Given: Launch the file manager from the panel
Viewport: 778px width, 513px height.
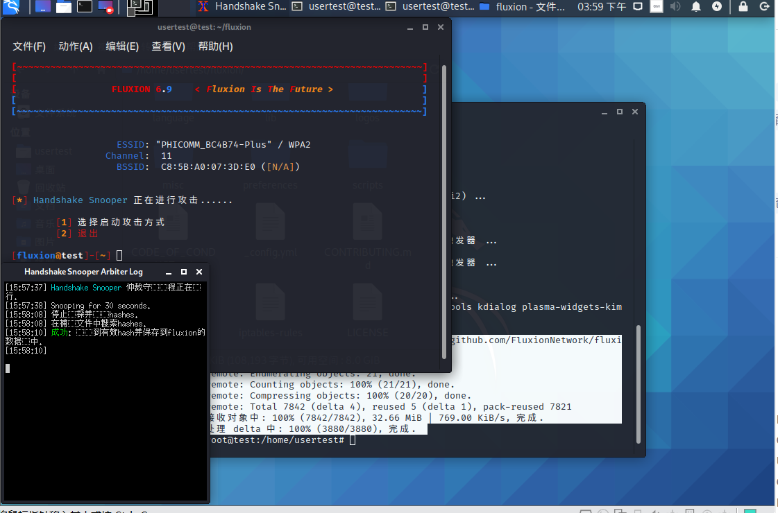Looking at the screenshot, I should click(64, 7).
